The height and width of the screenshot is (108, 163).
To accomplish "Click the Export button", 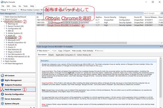I will pyautogui.click(x=67, y=51).
